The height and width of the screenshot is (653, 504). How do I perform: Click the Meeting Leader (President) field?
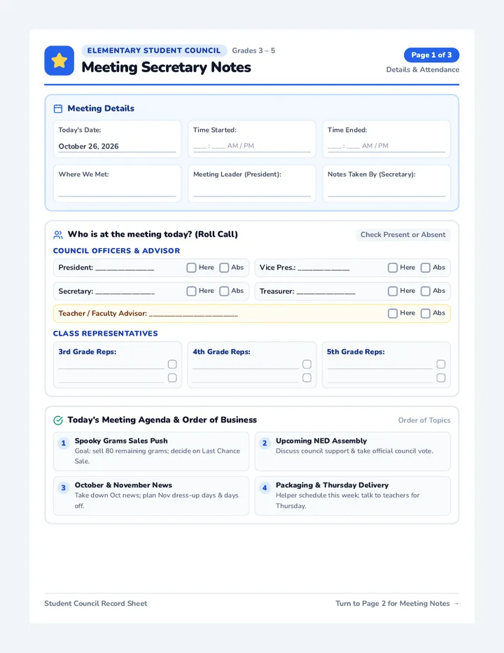[x=252, y=184]
